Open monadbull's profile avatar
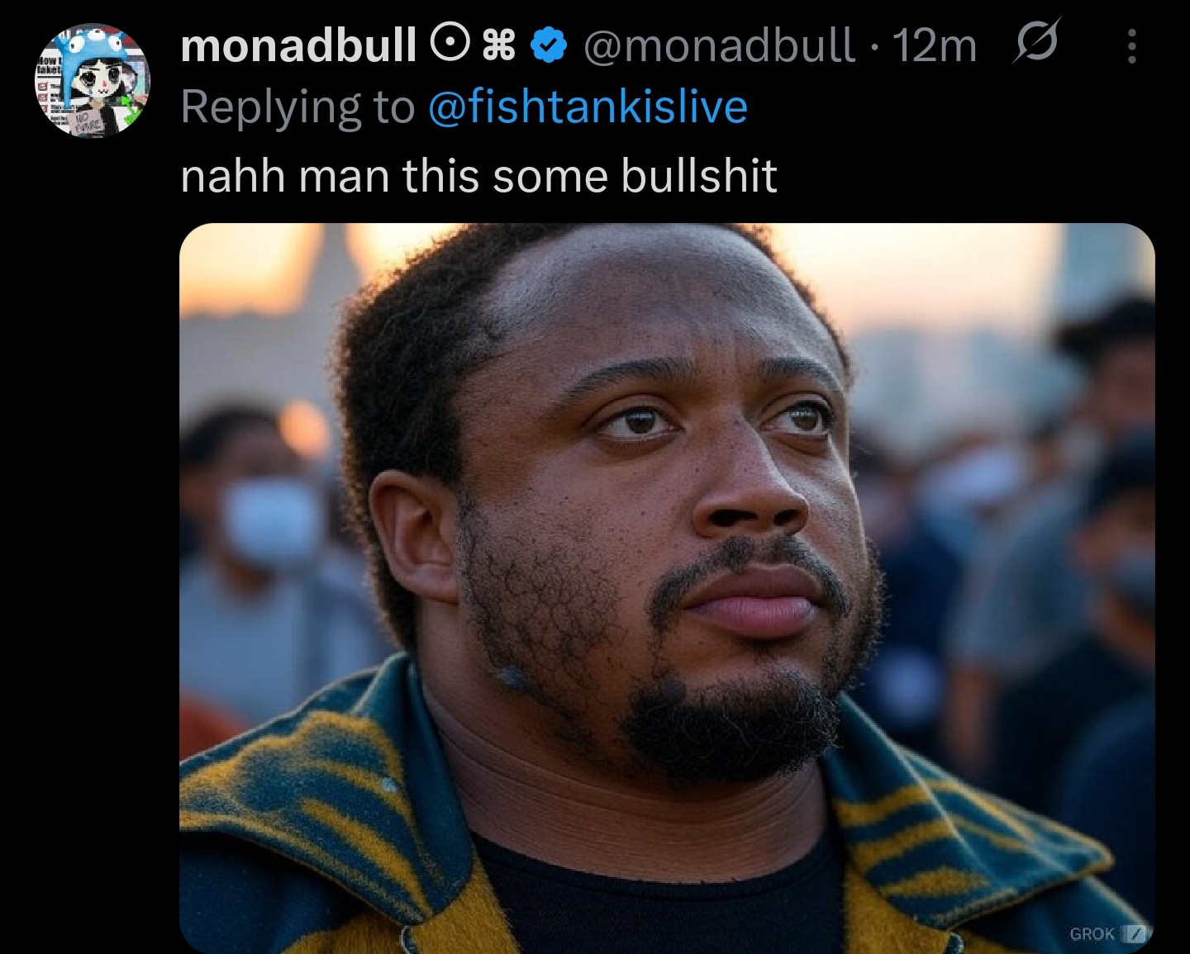1190x954 pixels. coord(92,80)
